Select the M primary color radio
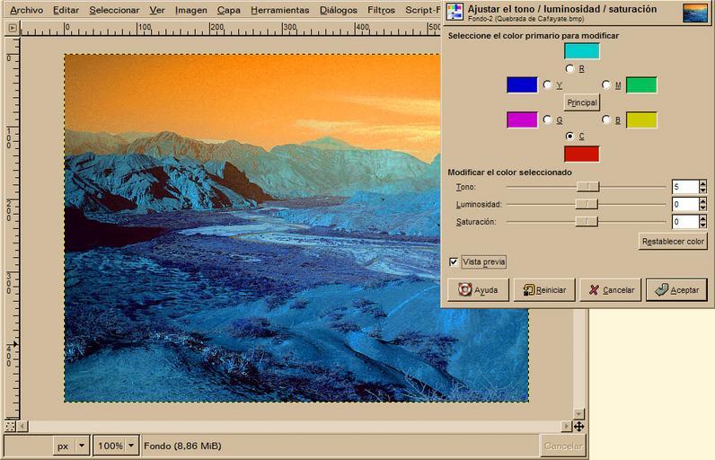The width and height of the screenshot is (715, 460). (x=606, y=84)
